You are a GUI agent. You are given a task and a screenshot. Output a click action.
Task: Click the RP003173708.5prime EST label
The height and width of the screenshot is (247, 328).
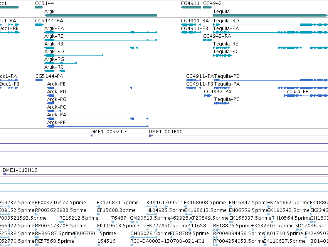coord(61,226)
